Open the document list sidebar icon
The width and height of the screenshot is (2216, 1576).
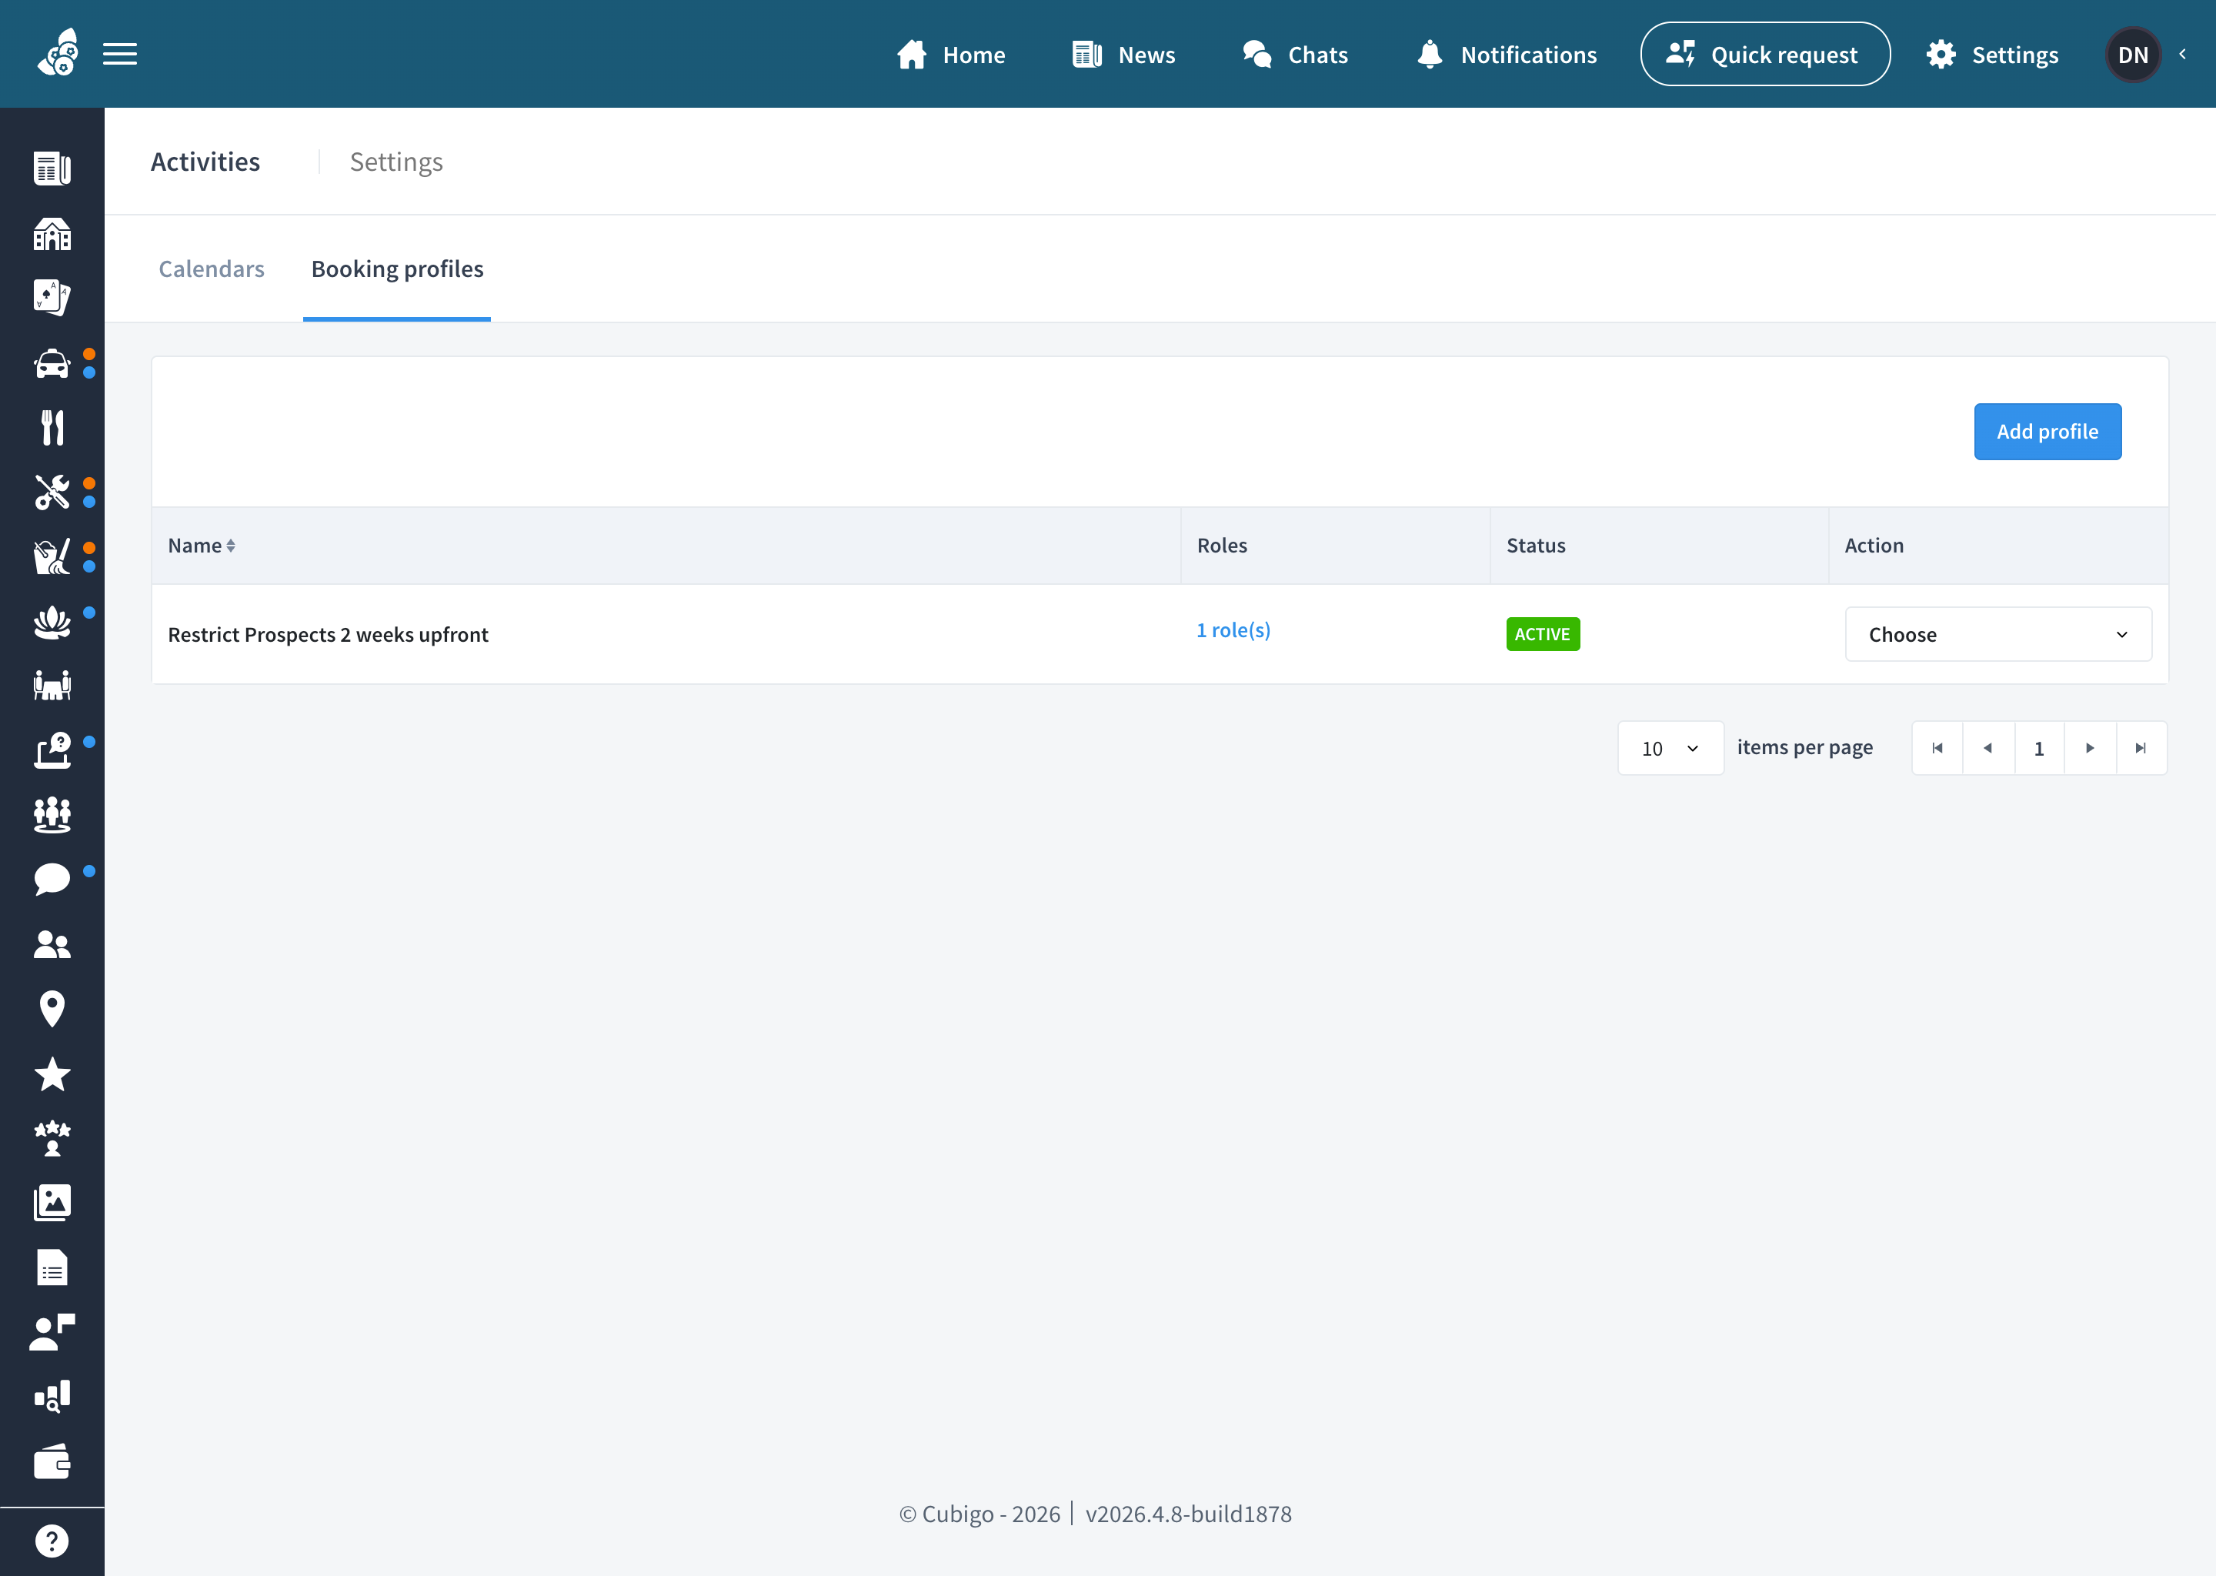point(52,1267)
